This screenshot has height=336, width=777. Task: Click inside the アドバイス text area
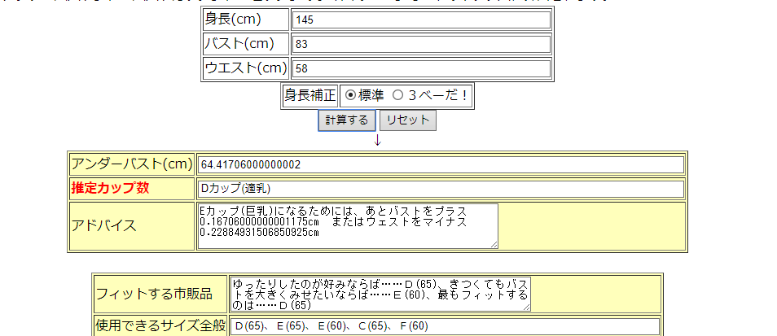[347, 225]
